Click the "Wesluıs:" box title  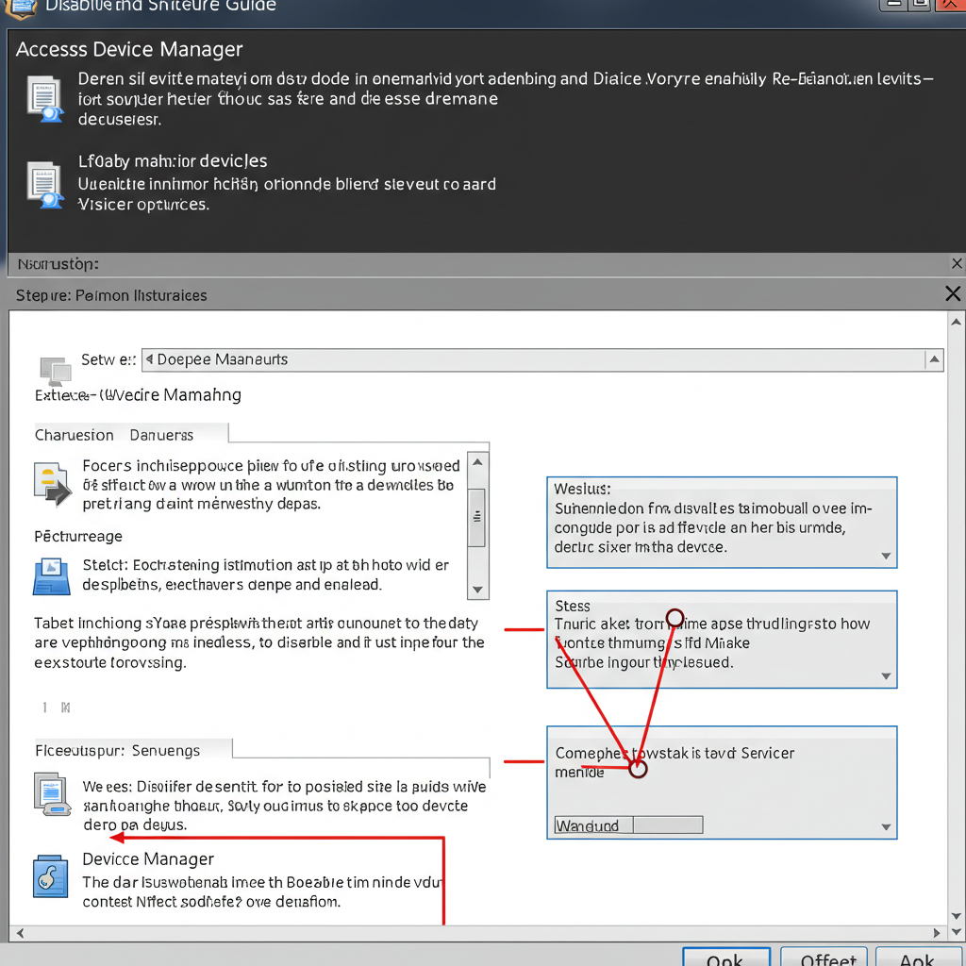click(x=582, y=489)
